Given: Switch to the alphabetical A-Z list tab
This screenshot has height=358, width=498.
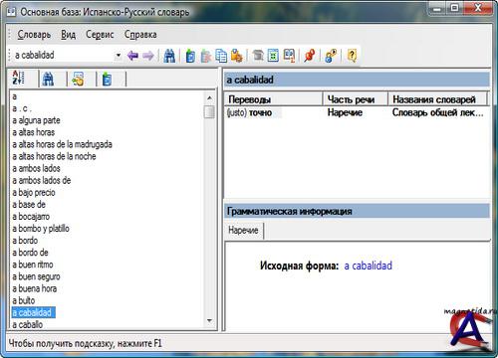Looking at the screenshot, I should 18,79.
